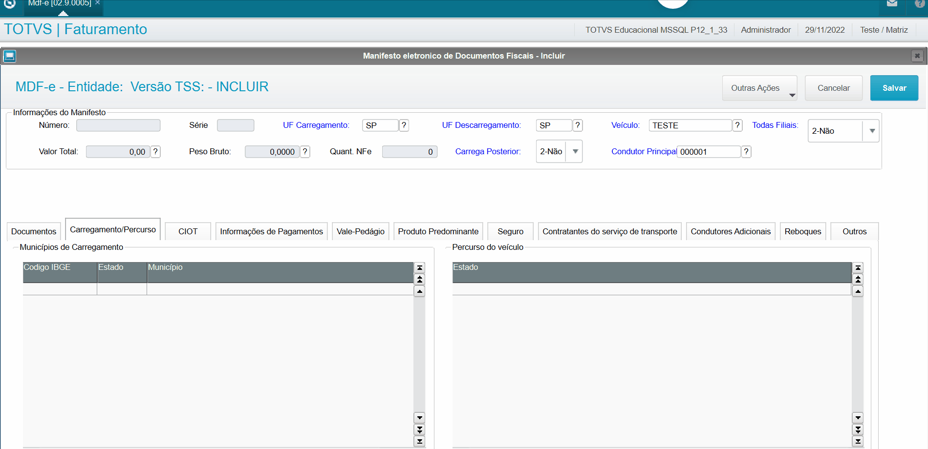The height and width of the screenshot is (449, 928).
Task: Open the Seguro tab
Action: 511,231
